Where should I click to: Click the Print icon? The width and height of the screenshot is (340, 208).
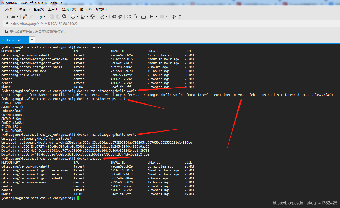click(x=73, y=16)
